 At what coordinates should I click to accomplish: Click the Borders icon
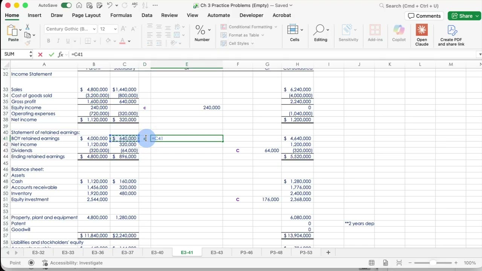[88, 41]
